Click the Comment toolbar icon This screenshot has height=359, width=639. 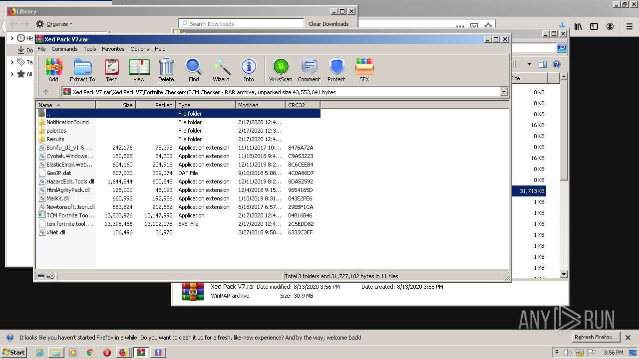point(309,70)
